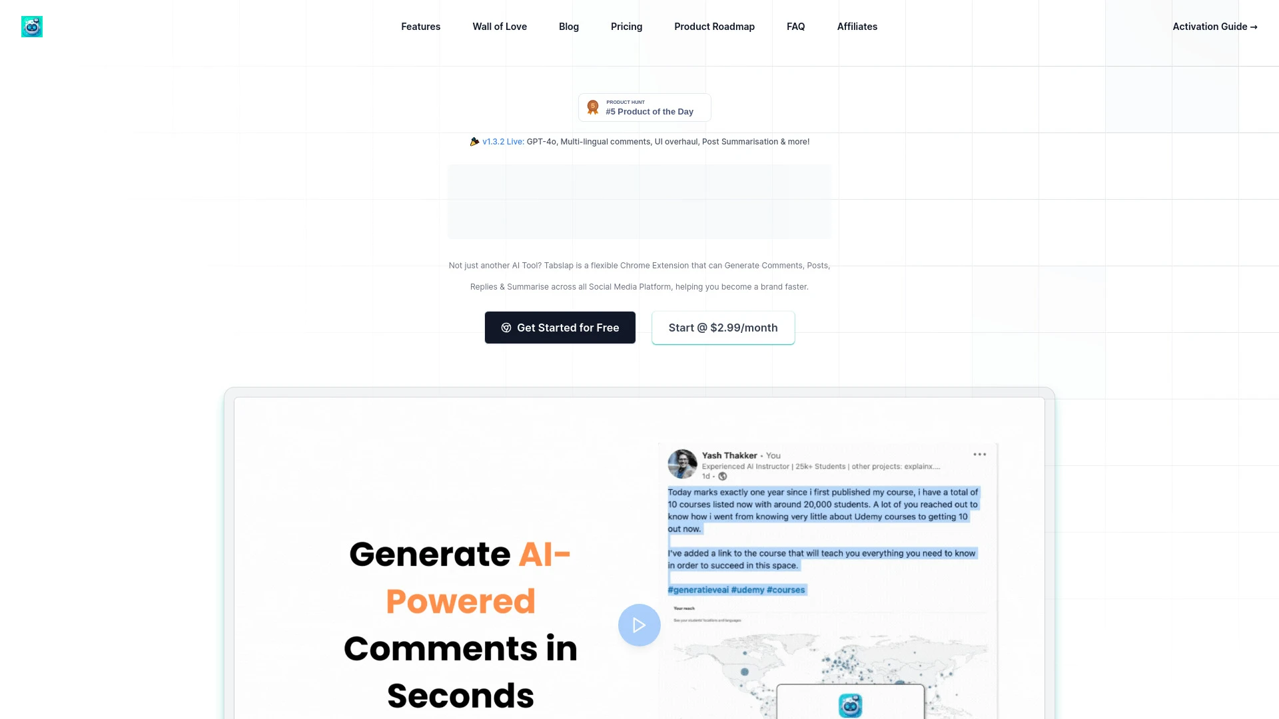Click the Blog navigation tab
This screenshot has width=1279, height=719.
click(x=568, y=27)
